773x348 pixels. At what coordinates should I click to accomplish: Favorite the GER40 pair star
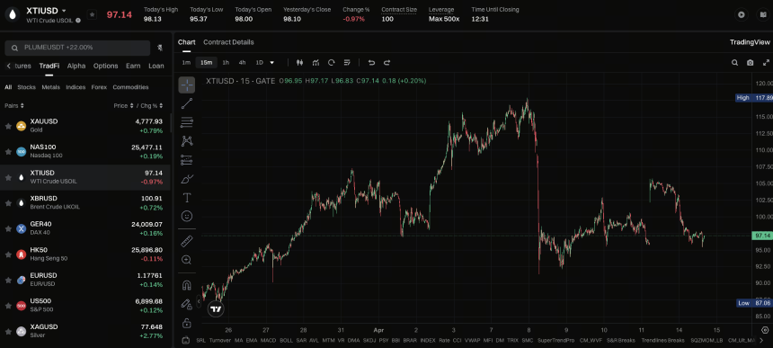click(x=8, y=228)
